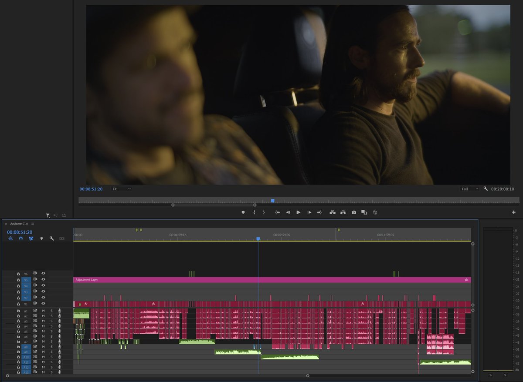Hide track V1 with eye icon
Image resolution: width=523 pixels, height=382 pixels.
(x=43, y=304)
